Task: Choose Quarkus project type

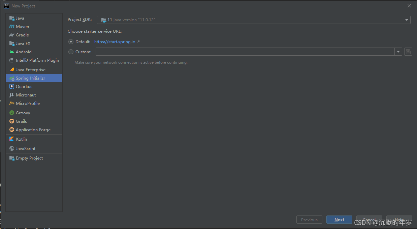Action: click(x=34, y=87)
